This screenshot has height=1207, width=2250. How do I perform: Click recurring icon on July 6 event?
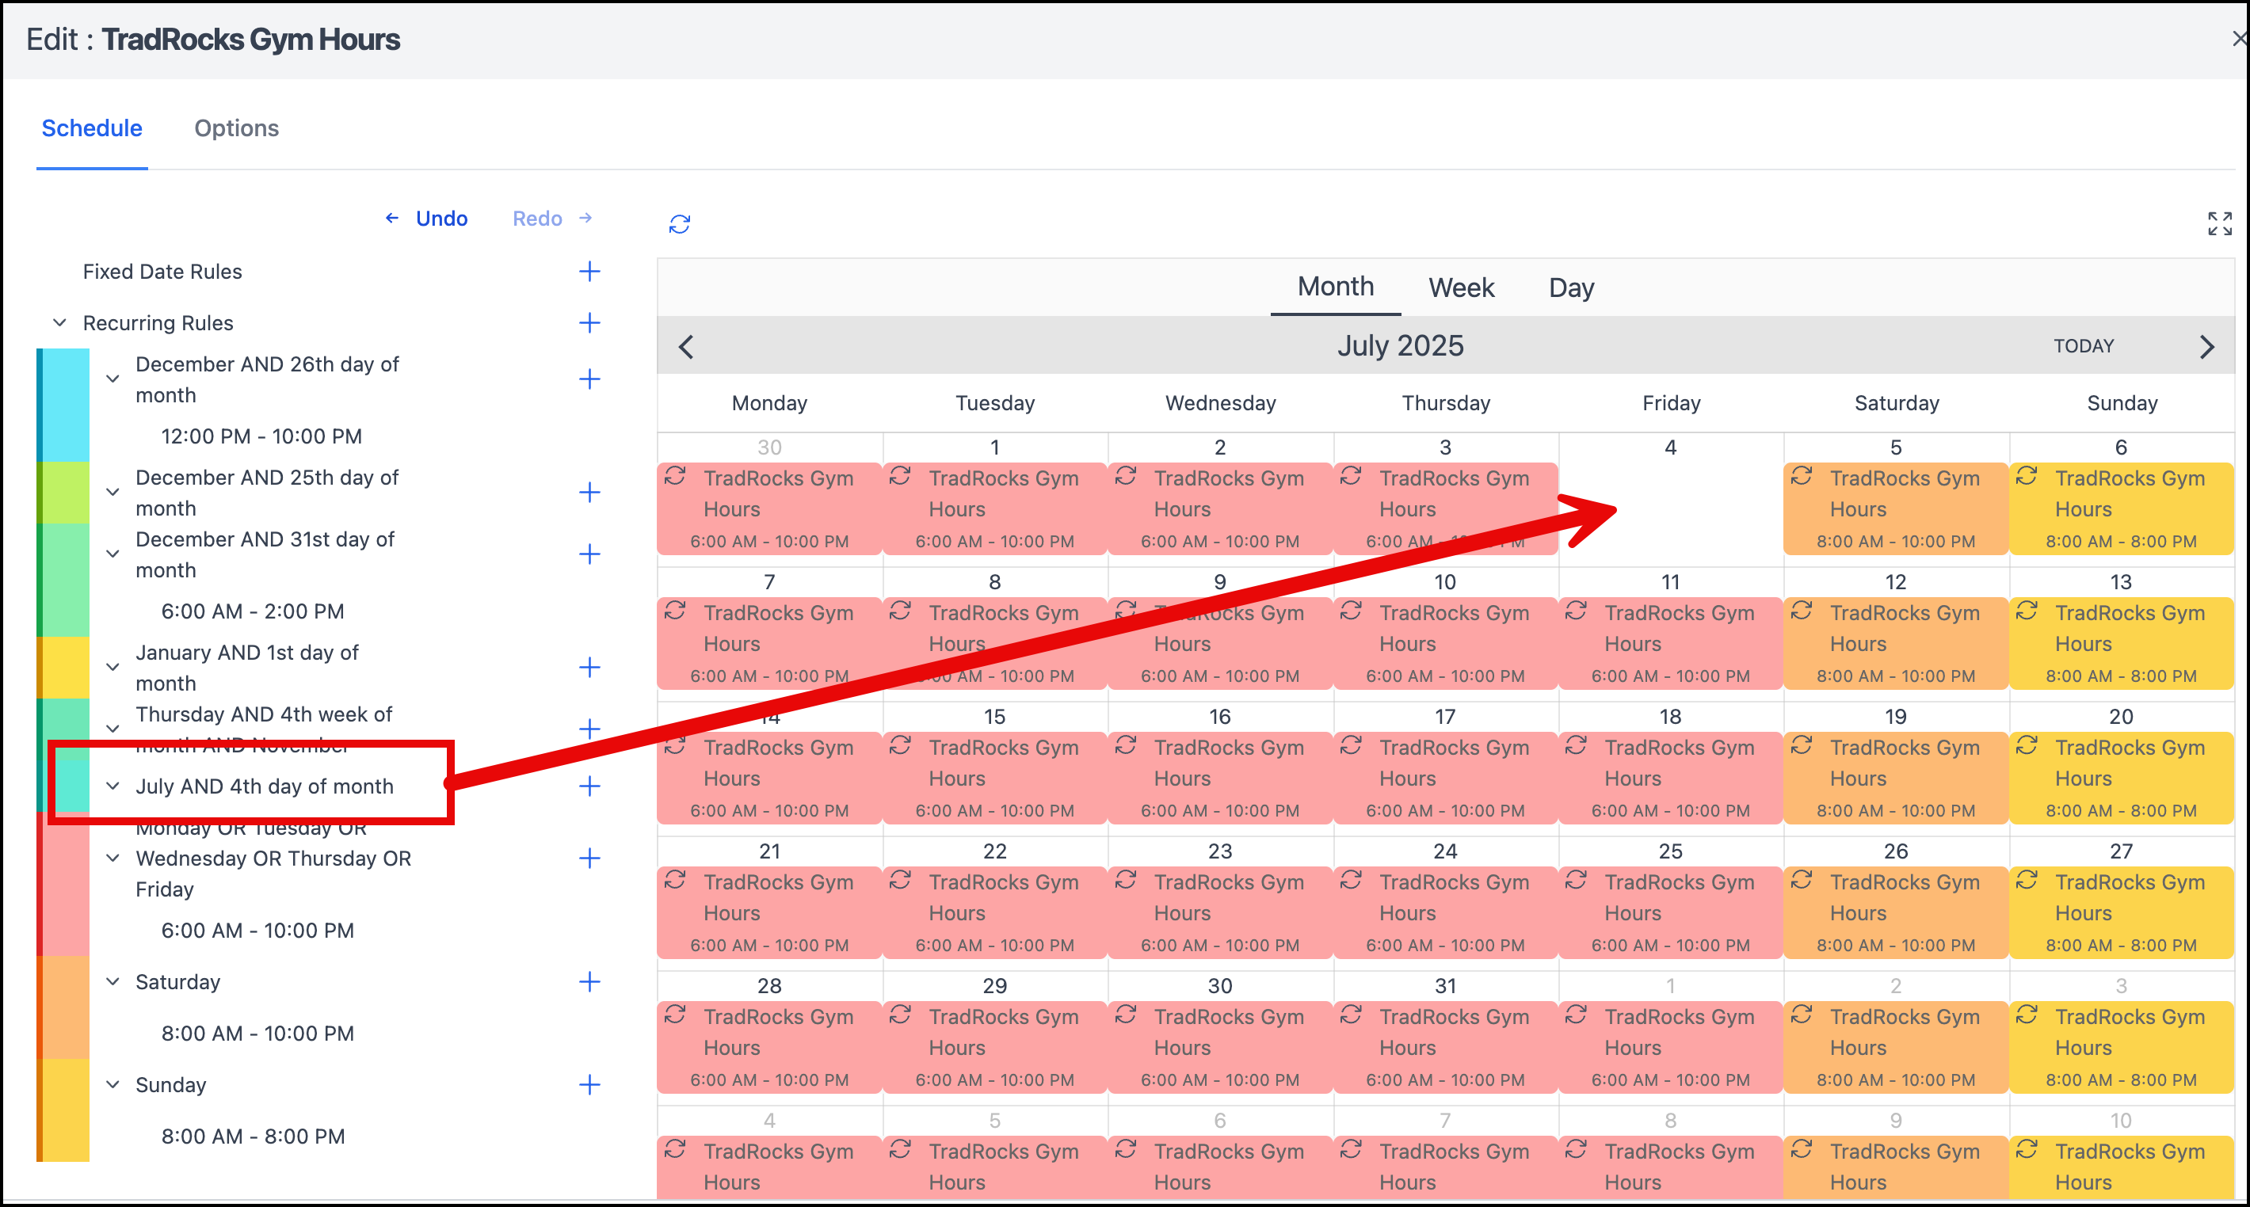tap(2027, 476)
